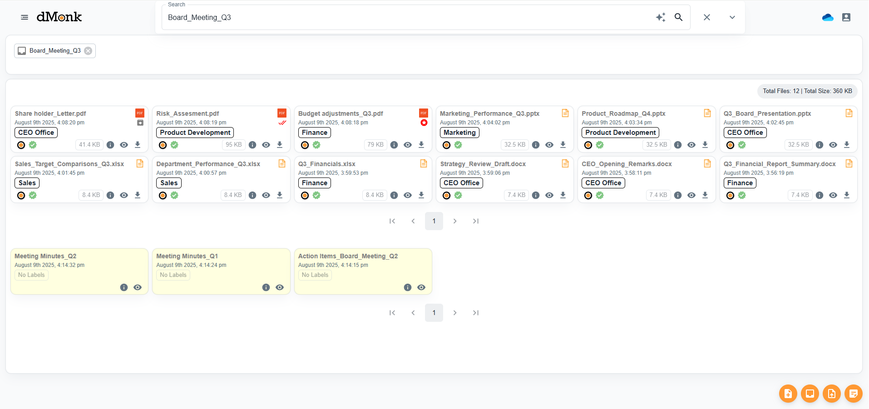Image resolution: width=869 pixels, height=409 pixels.
Task: Open the notes floating button at bottom right
Action: (x=853, y=394)
